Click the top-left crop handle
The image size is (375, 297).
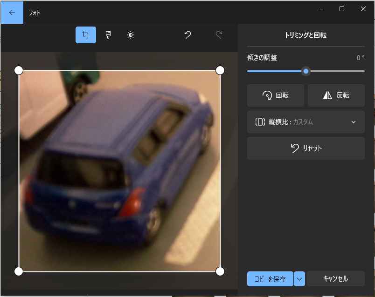pyautogui.click(x=19, y=70)
